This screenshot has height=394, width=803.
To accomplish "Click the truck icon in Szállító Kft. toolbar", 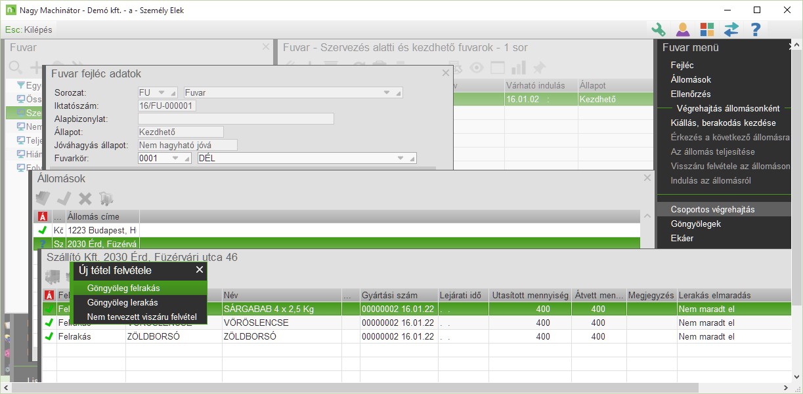I will 53,276.
